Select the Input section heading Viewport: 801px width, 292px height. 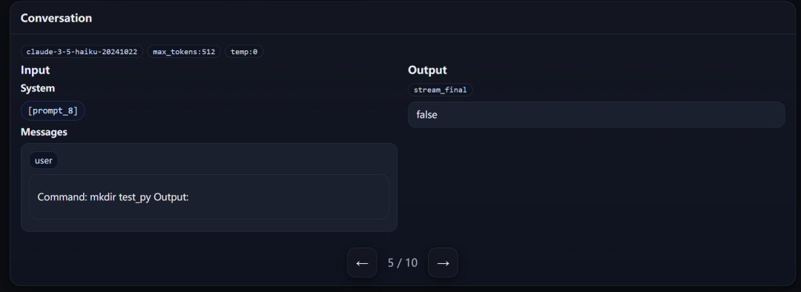coord(36,70)
